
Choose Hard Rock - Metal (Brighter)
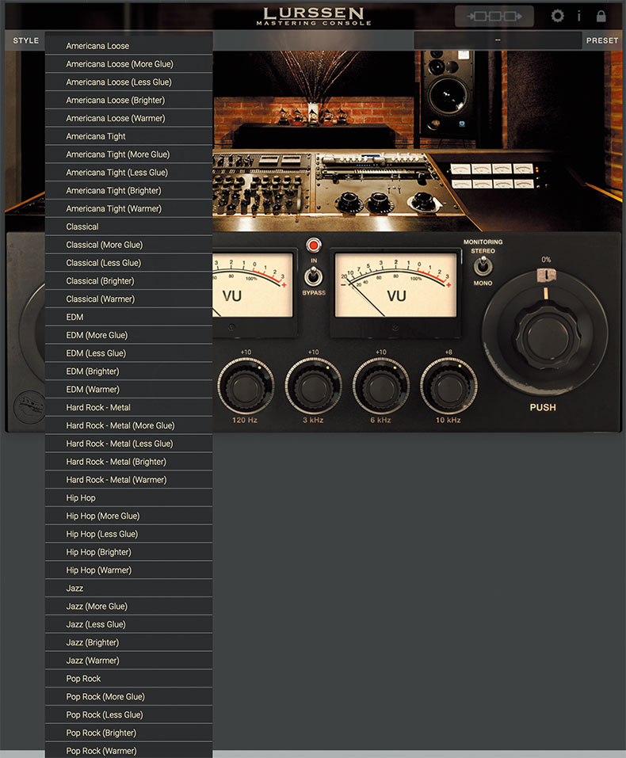[128, 462]
